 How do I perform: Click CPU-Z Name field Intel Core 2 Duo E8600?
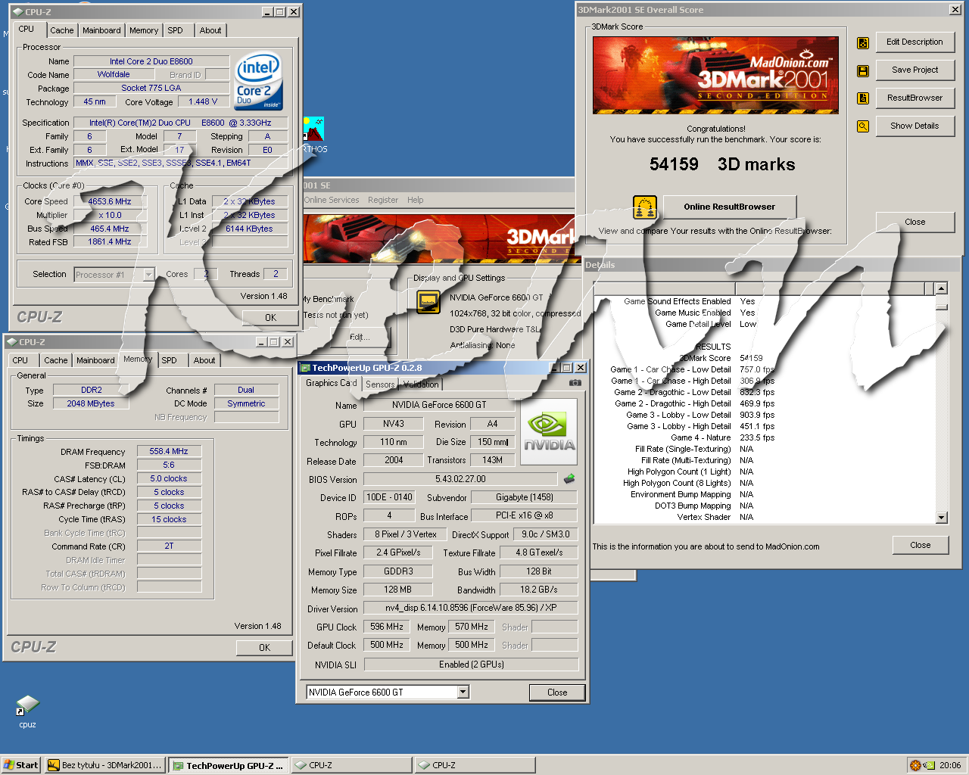point(151,61)
